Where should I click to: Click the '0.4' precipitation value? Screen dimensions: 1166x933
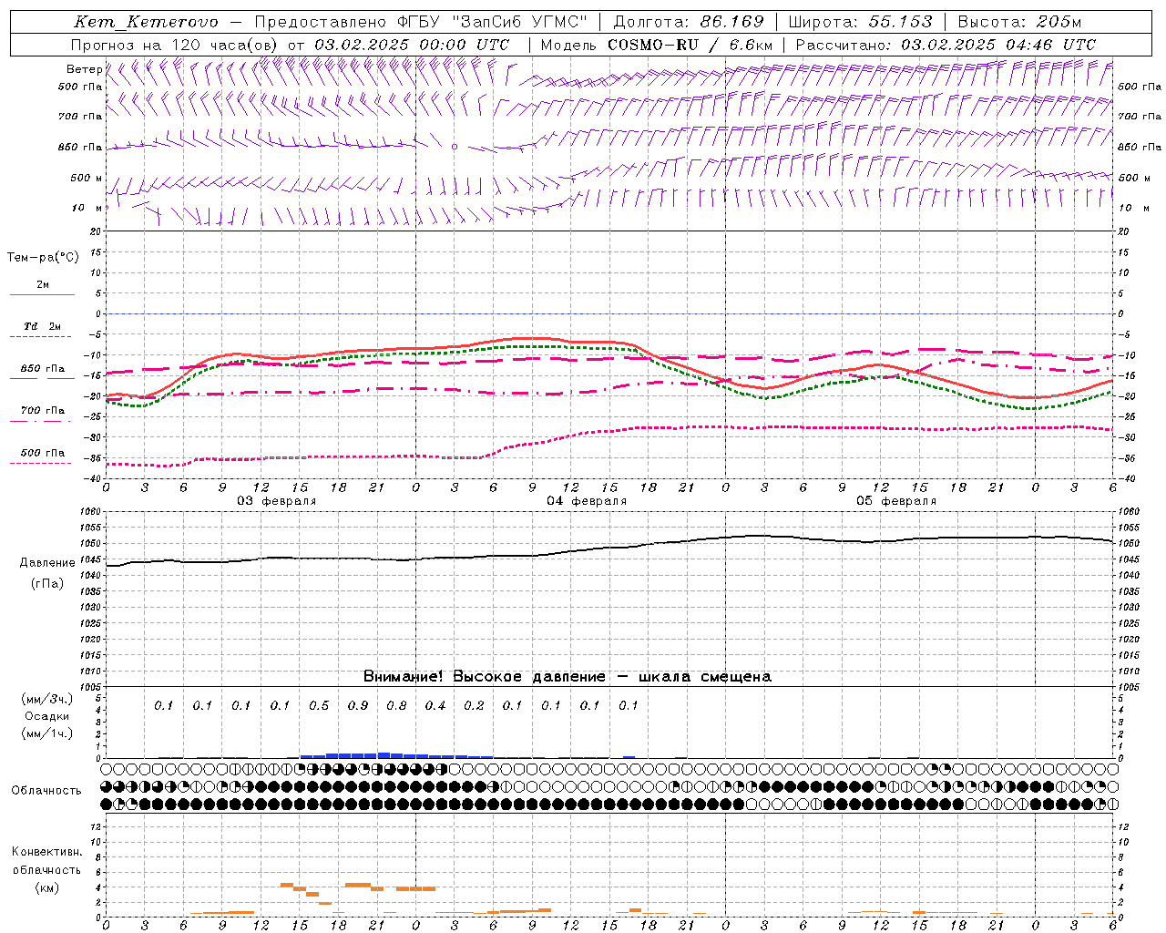click(x=435, y=705)
